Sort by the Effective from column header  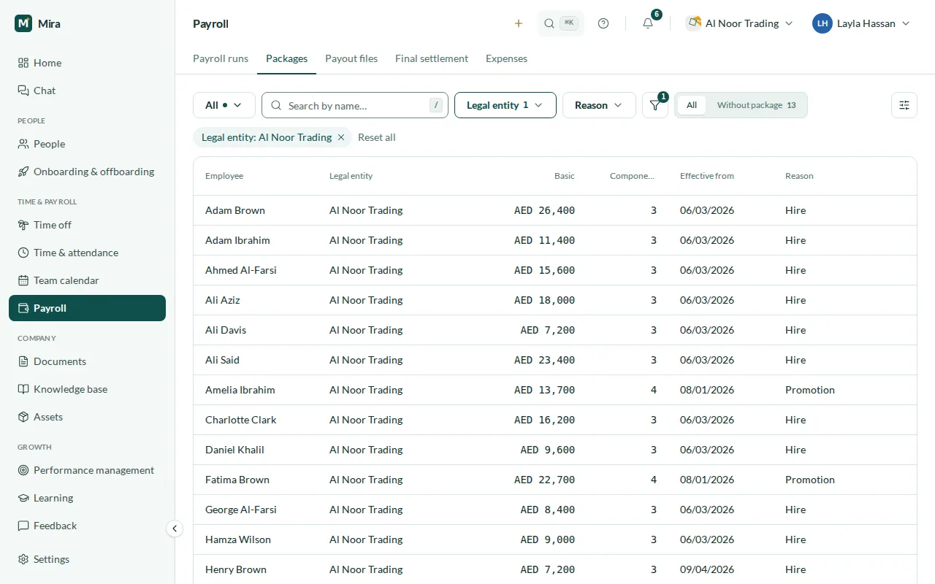click(x=707, y=176)
